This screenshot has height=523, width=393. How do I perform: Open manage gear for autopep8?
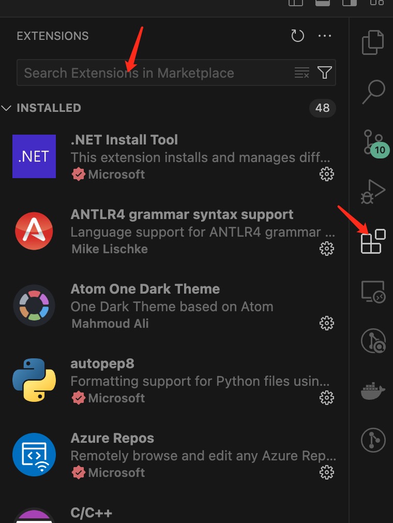point(326,398)
